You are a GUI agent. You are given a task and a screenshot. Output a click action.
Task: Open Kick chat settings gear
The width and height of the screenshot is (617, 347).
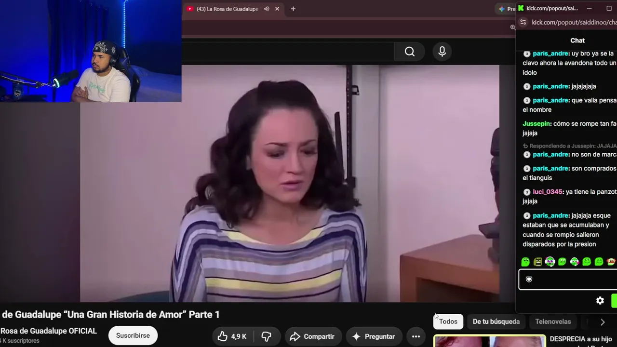pos(600,301)
